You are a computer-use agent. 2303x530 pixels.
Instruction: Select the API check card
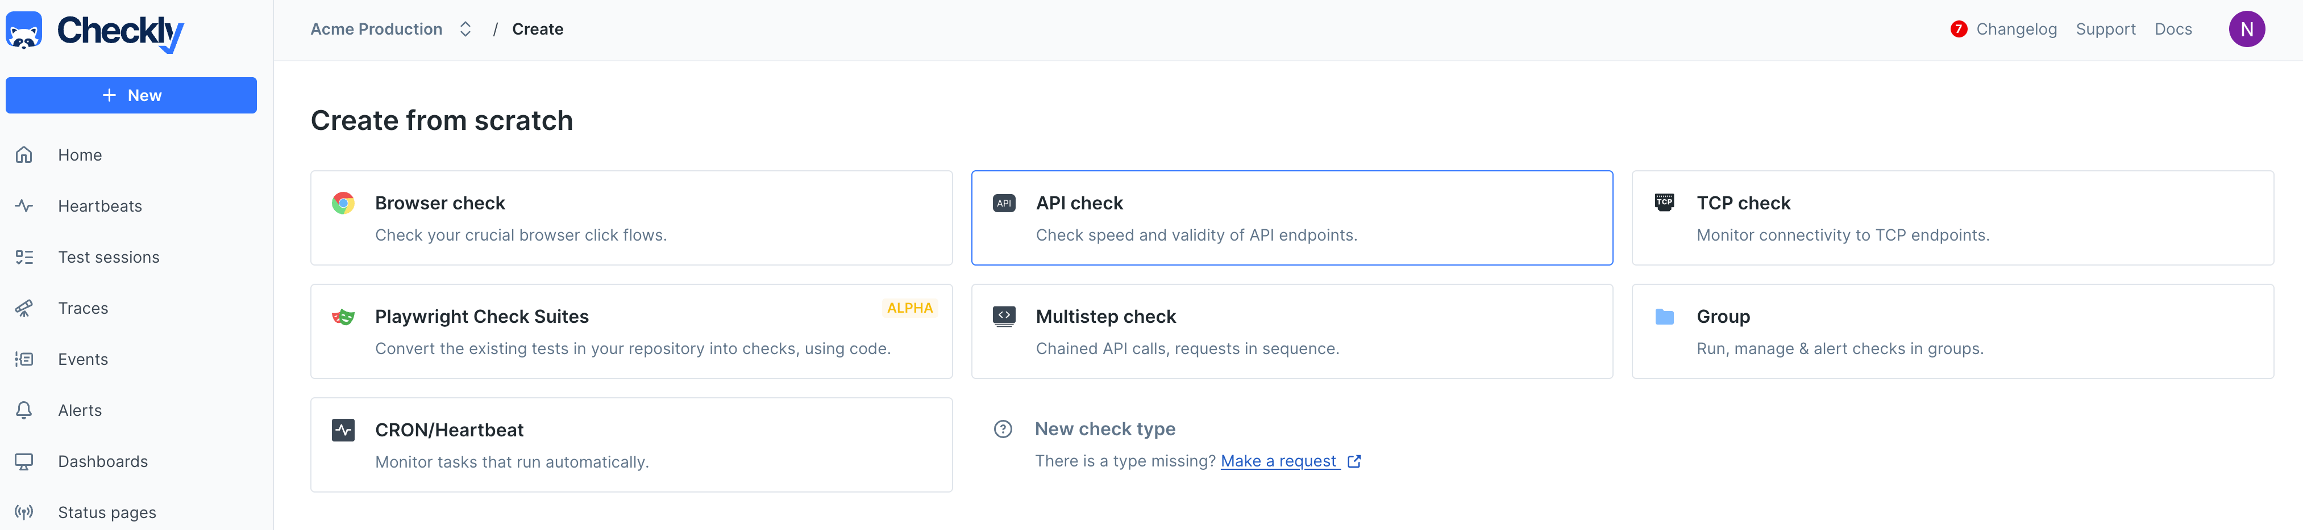pyautogui.click(x=1292, y=218)
